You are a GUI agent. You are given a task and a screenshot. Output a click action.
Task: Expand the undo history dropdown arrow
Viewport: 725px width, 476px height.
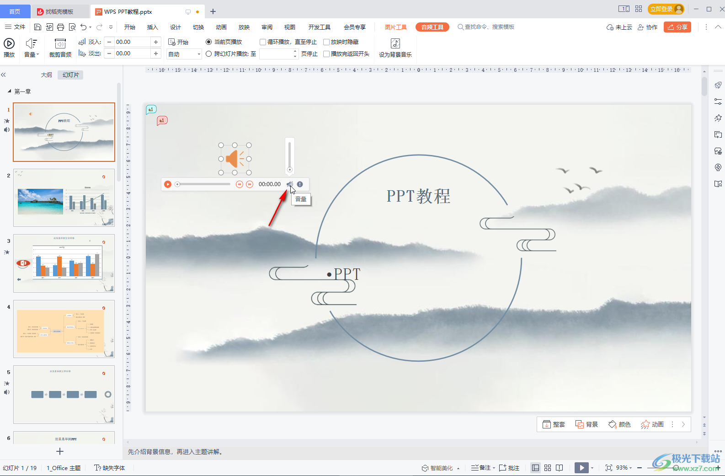point(90,27)
